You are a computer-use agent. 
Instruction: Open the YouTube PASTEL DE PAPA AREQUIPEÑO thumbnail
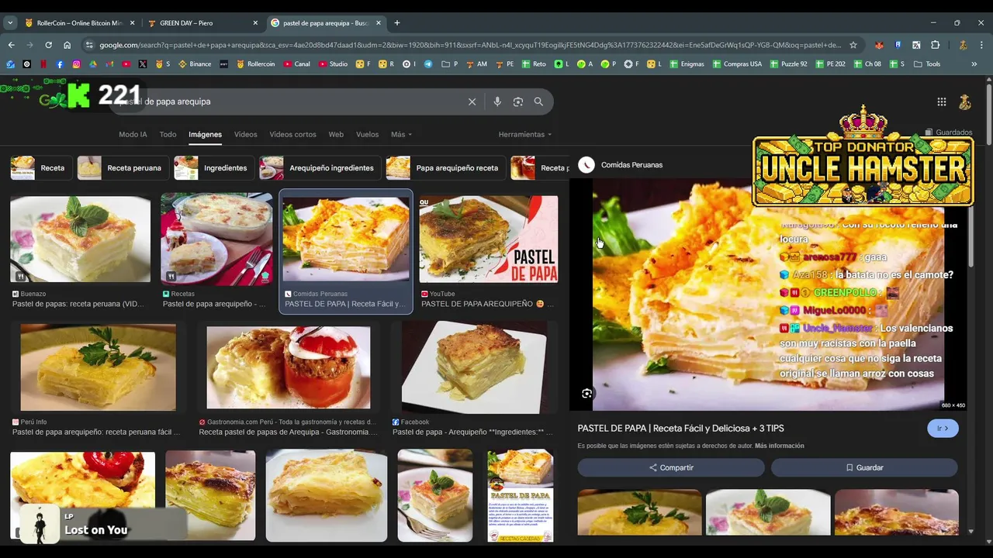click(489, 239)
